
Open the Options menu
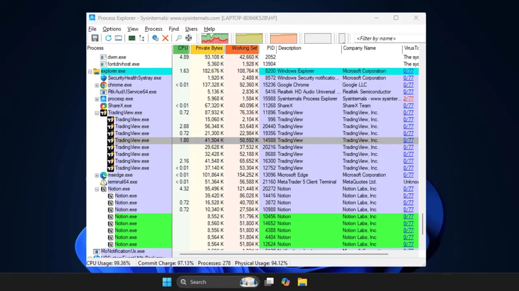coord(112,29)
